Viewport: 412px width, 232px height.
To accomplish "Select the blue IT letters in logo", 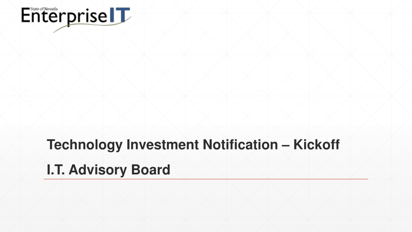I will pos(120,15).
